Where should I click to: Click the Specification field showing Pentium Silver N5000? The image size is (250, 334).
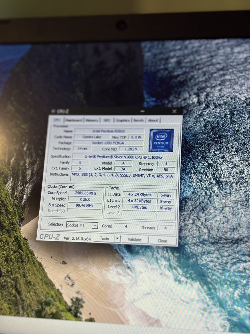click(124, 157)
